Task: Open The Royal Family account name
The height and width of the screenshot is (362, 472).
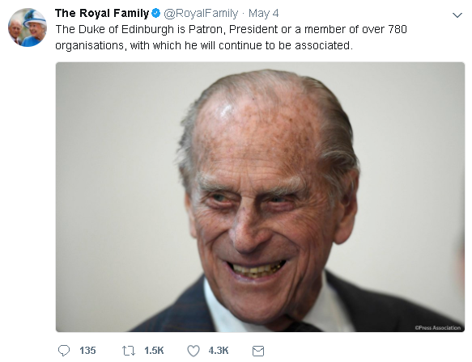Action: [x=102, y=13]
